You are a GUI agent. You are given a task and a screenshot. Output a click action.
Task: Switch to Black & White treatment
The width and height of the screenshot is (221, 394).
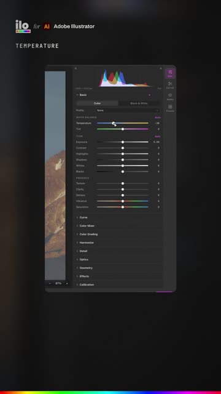[139, 103]
